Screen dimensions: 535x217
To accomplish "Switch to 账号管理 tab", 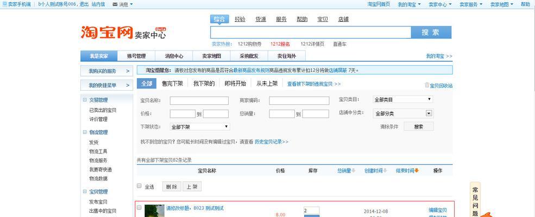I will [x=136, y=56].
